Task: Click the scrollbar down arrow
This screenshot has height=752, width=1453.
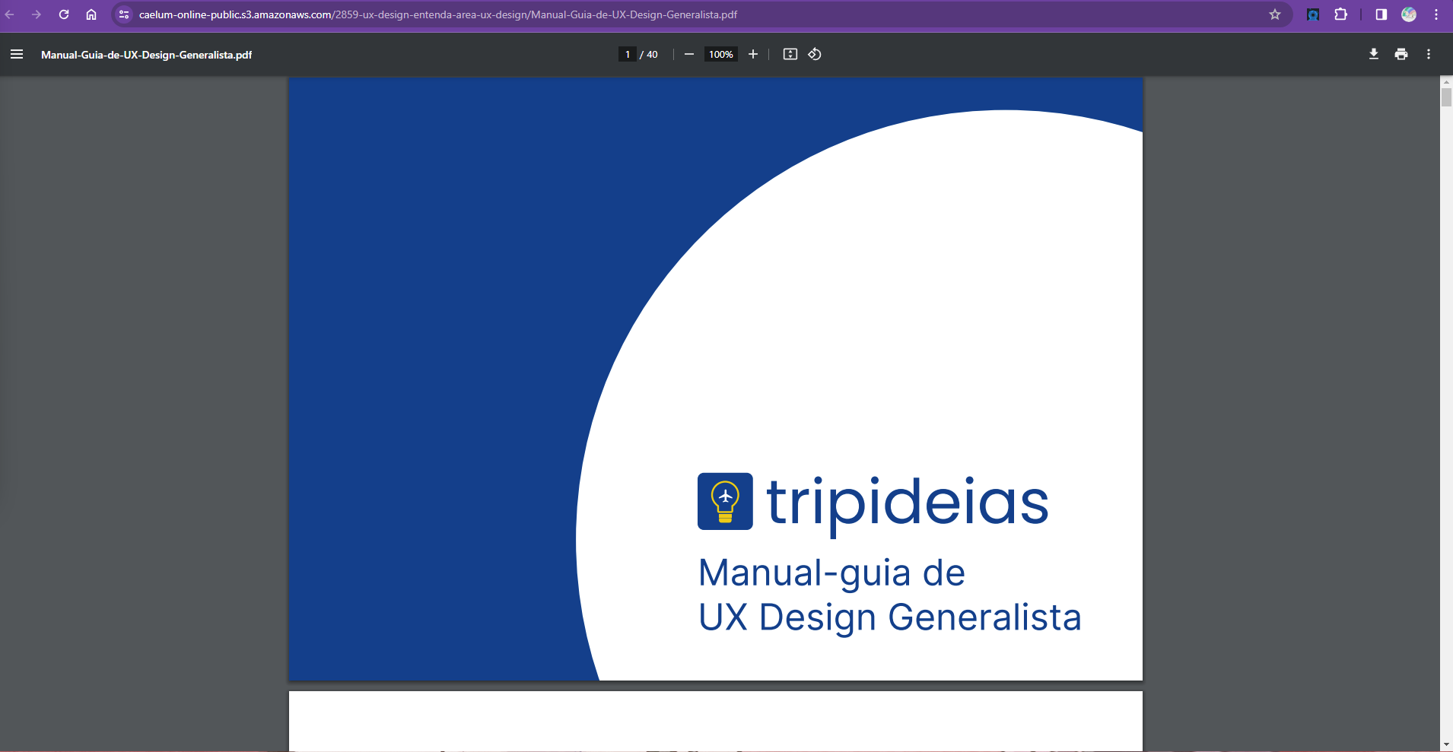Action: tap(1446, 745)
